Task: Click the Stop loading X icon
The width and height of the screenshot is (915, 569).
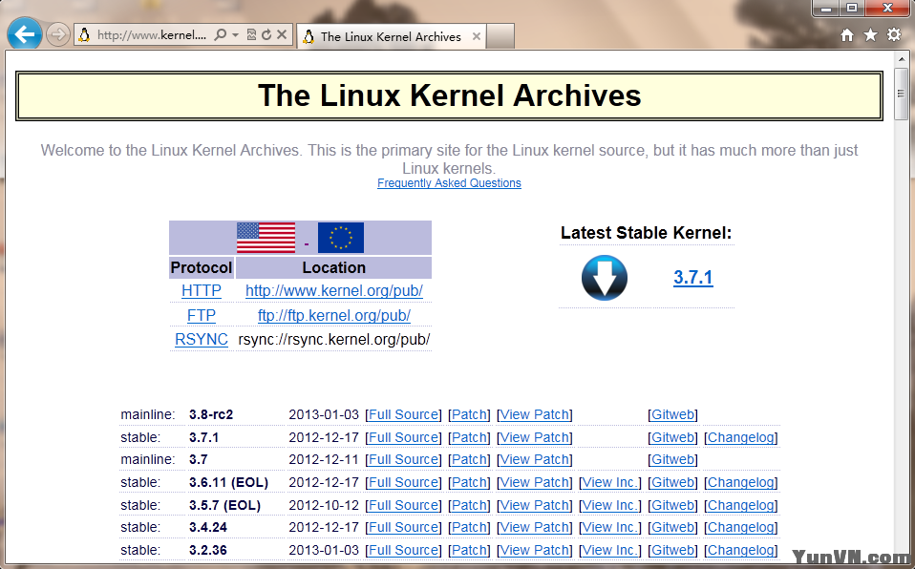Action: (281, 35)
